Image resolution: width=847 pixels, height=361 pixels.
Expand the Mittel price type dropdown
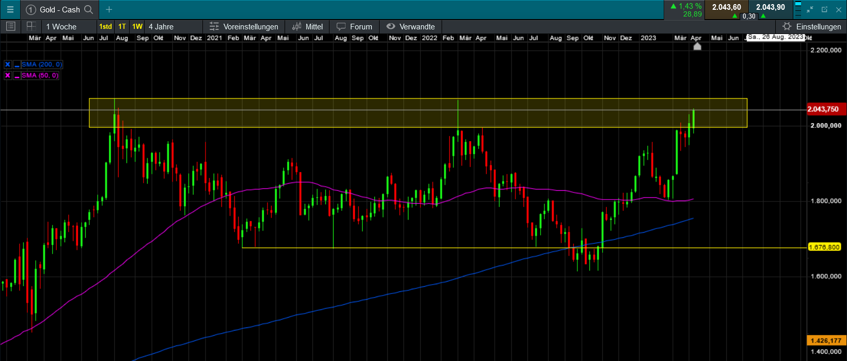[x=307, y=27]
